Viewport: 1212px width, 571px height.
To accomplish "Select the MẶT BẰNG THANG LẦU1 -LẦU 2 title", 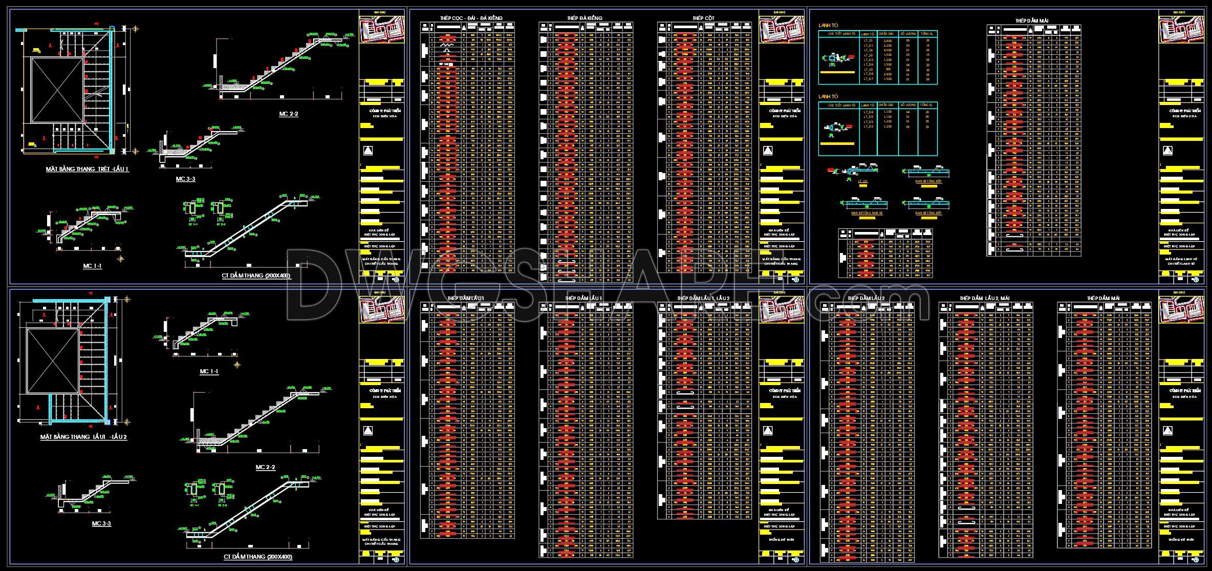I will point(83,437).
